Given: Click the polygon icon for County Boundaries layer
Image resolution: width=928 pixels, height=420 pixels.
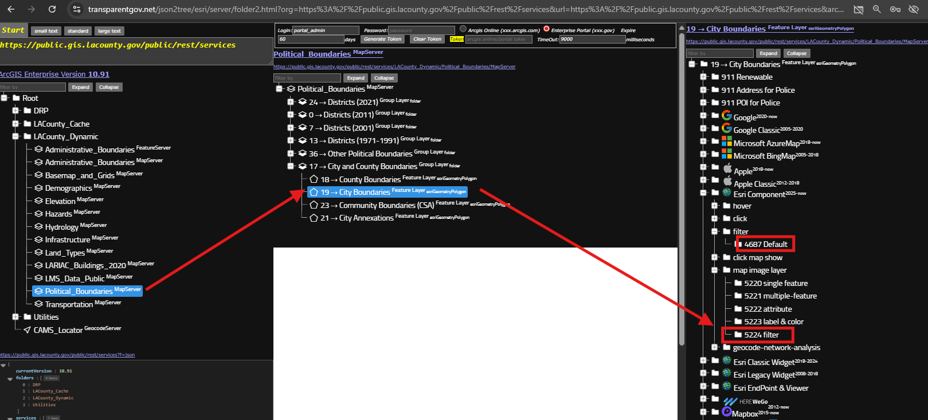Looking at the screenshot, I should pos(314,179).
